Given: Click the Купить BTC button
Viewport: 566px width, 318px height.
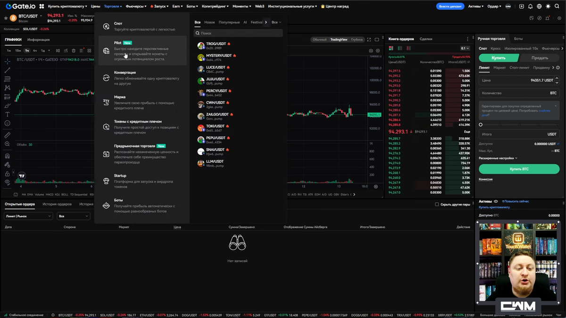Looking at the screenshot, I should pyautogui.click(x=519, y=169).
